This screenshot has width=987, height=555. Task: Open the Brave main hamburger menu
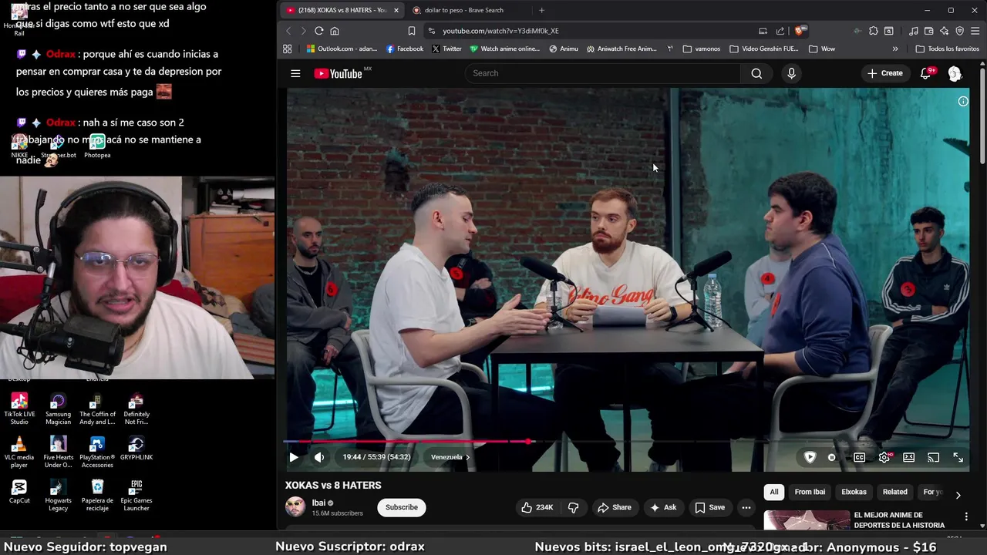(975, 31)
